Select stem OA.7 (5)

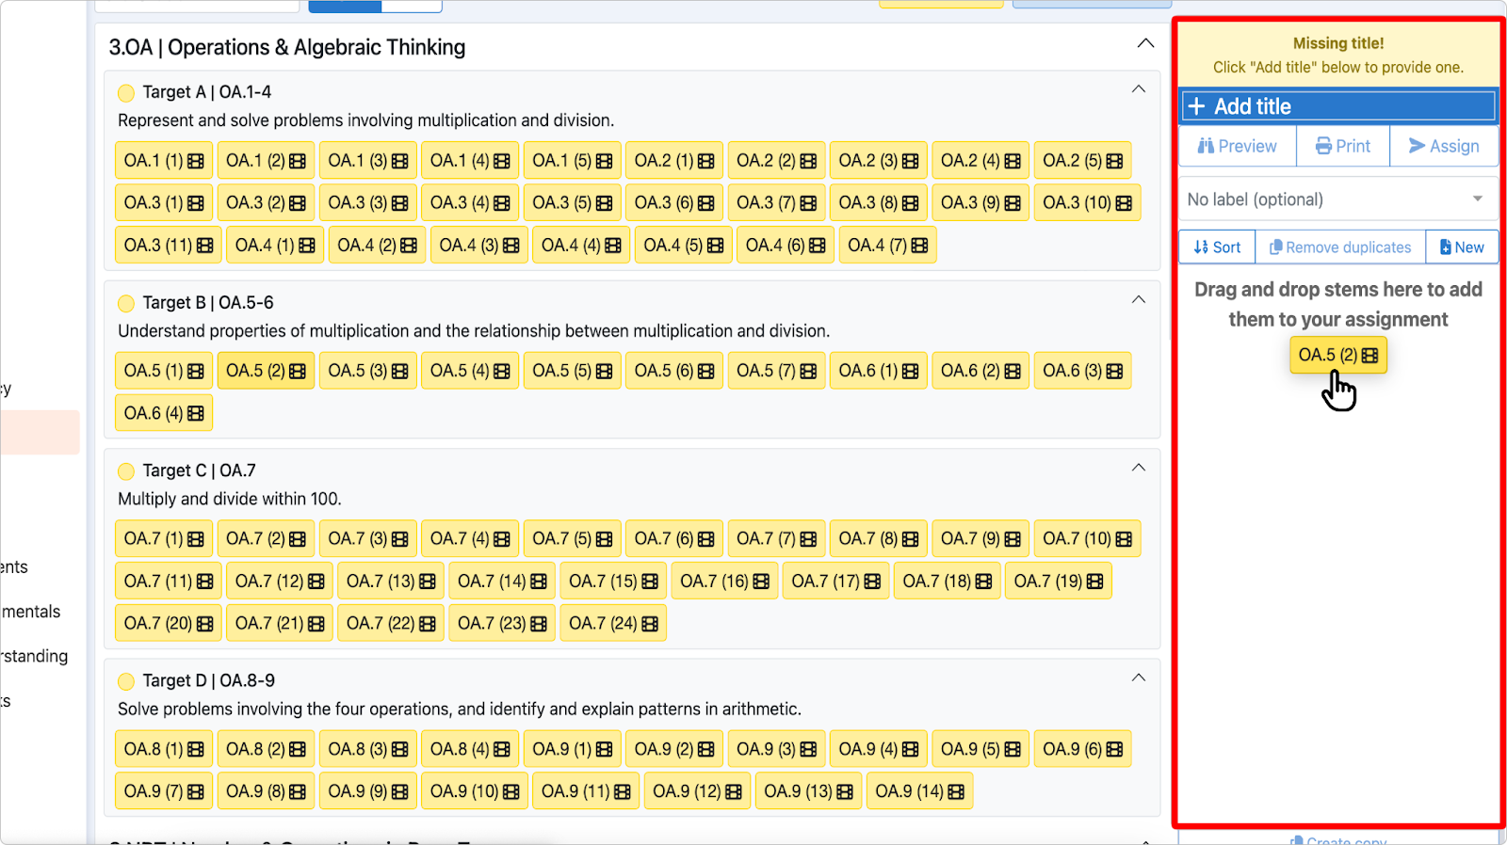572,539
